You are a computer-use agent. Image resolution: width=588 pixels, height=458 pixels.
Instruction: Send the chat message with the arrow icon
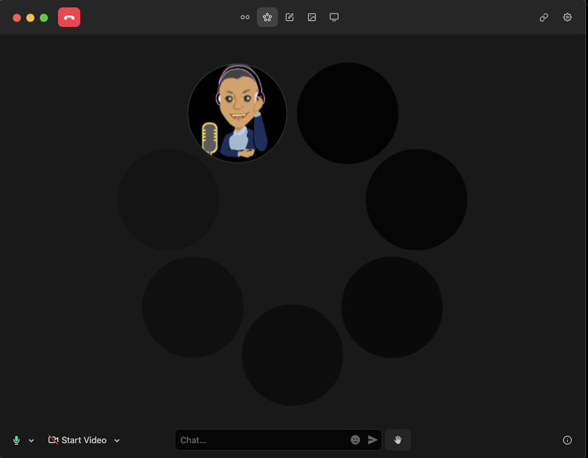[372, 440]
